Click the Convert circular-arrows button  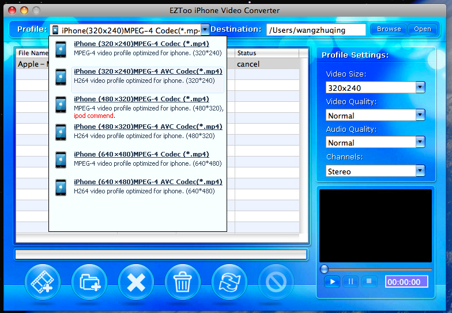[x=229, y=282]
